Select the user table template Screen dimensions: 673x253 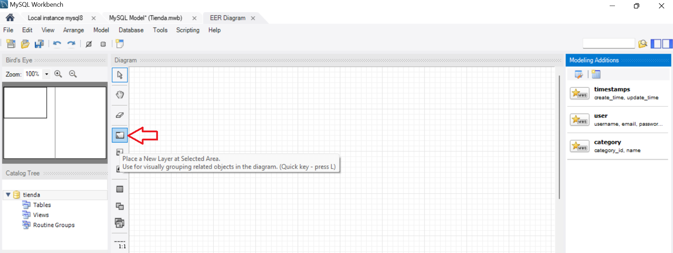pos(617,120)
